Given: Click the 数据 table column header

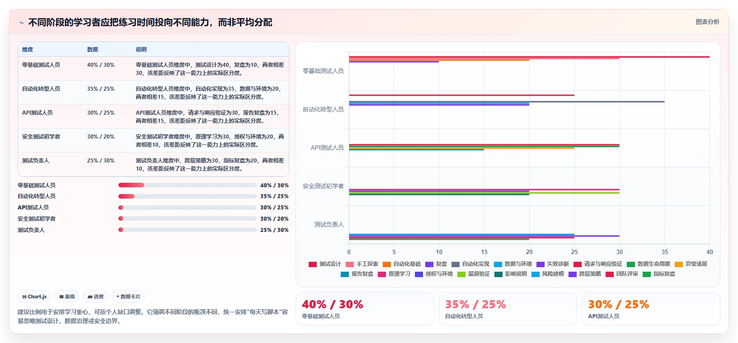Looking at the screenshot, I should coord(93,50).
